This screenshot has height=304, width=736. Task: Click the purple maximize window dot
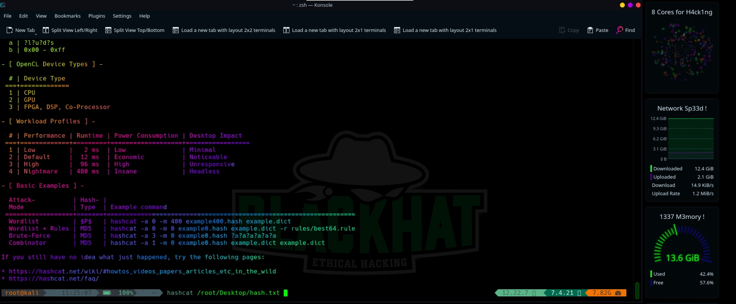630,5
